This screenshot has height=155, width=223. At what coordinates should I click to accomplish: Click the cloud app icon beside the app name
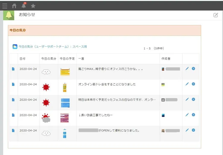coord(15,47)
